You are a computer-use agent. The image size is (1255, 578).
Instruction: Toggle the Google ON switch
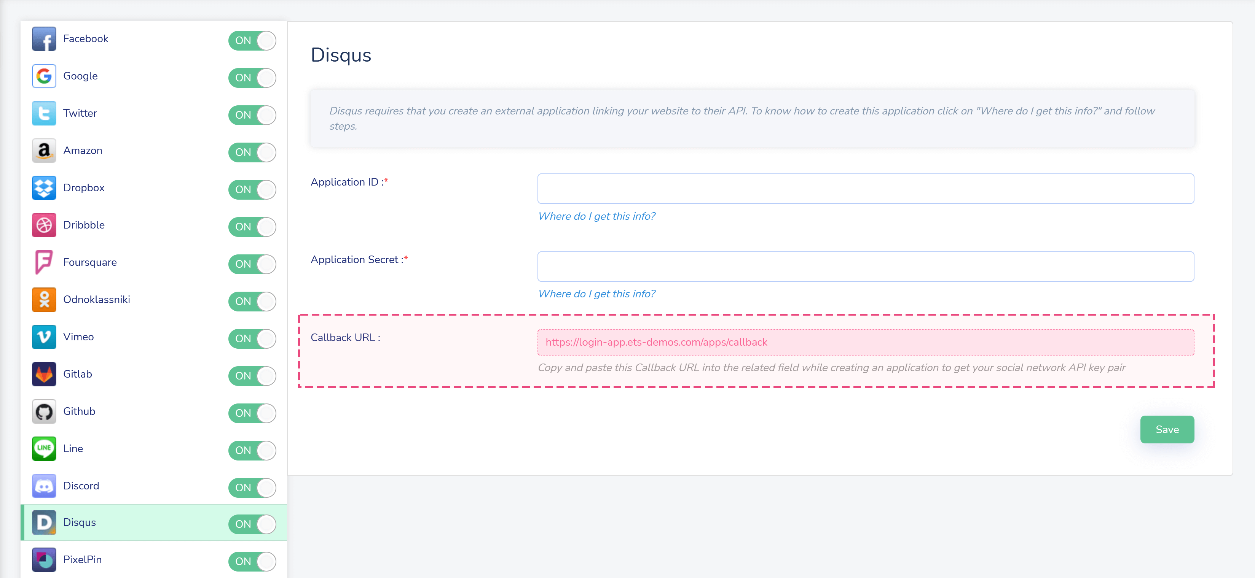(252, 78)
